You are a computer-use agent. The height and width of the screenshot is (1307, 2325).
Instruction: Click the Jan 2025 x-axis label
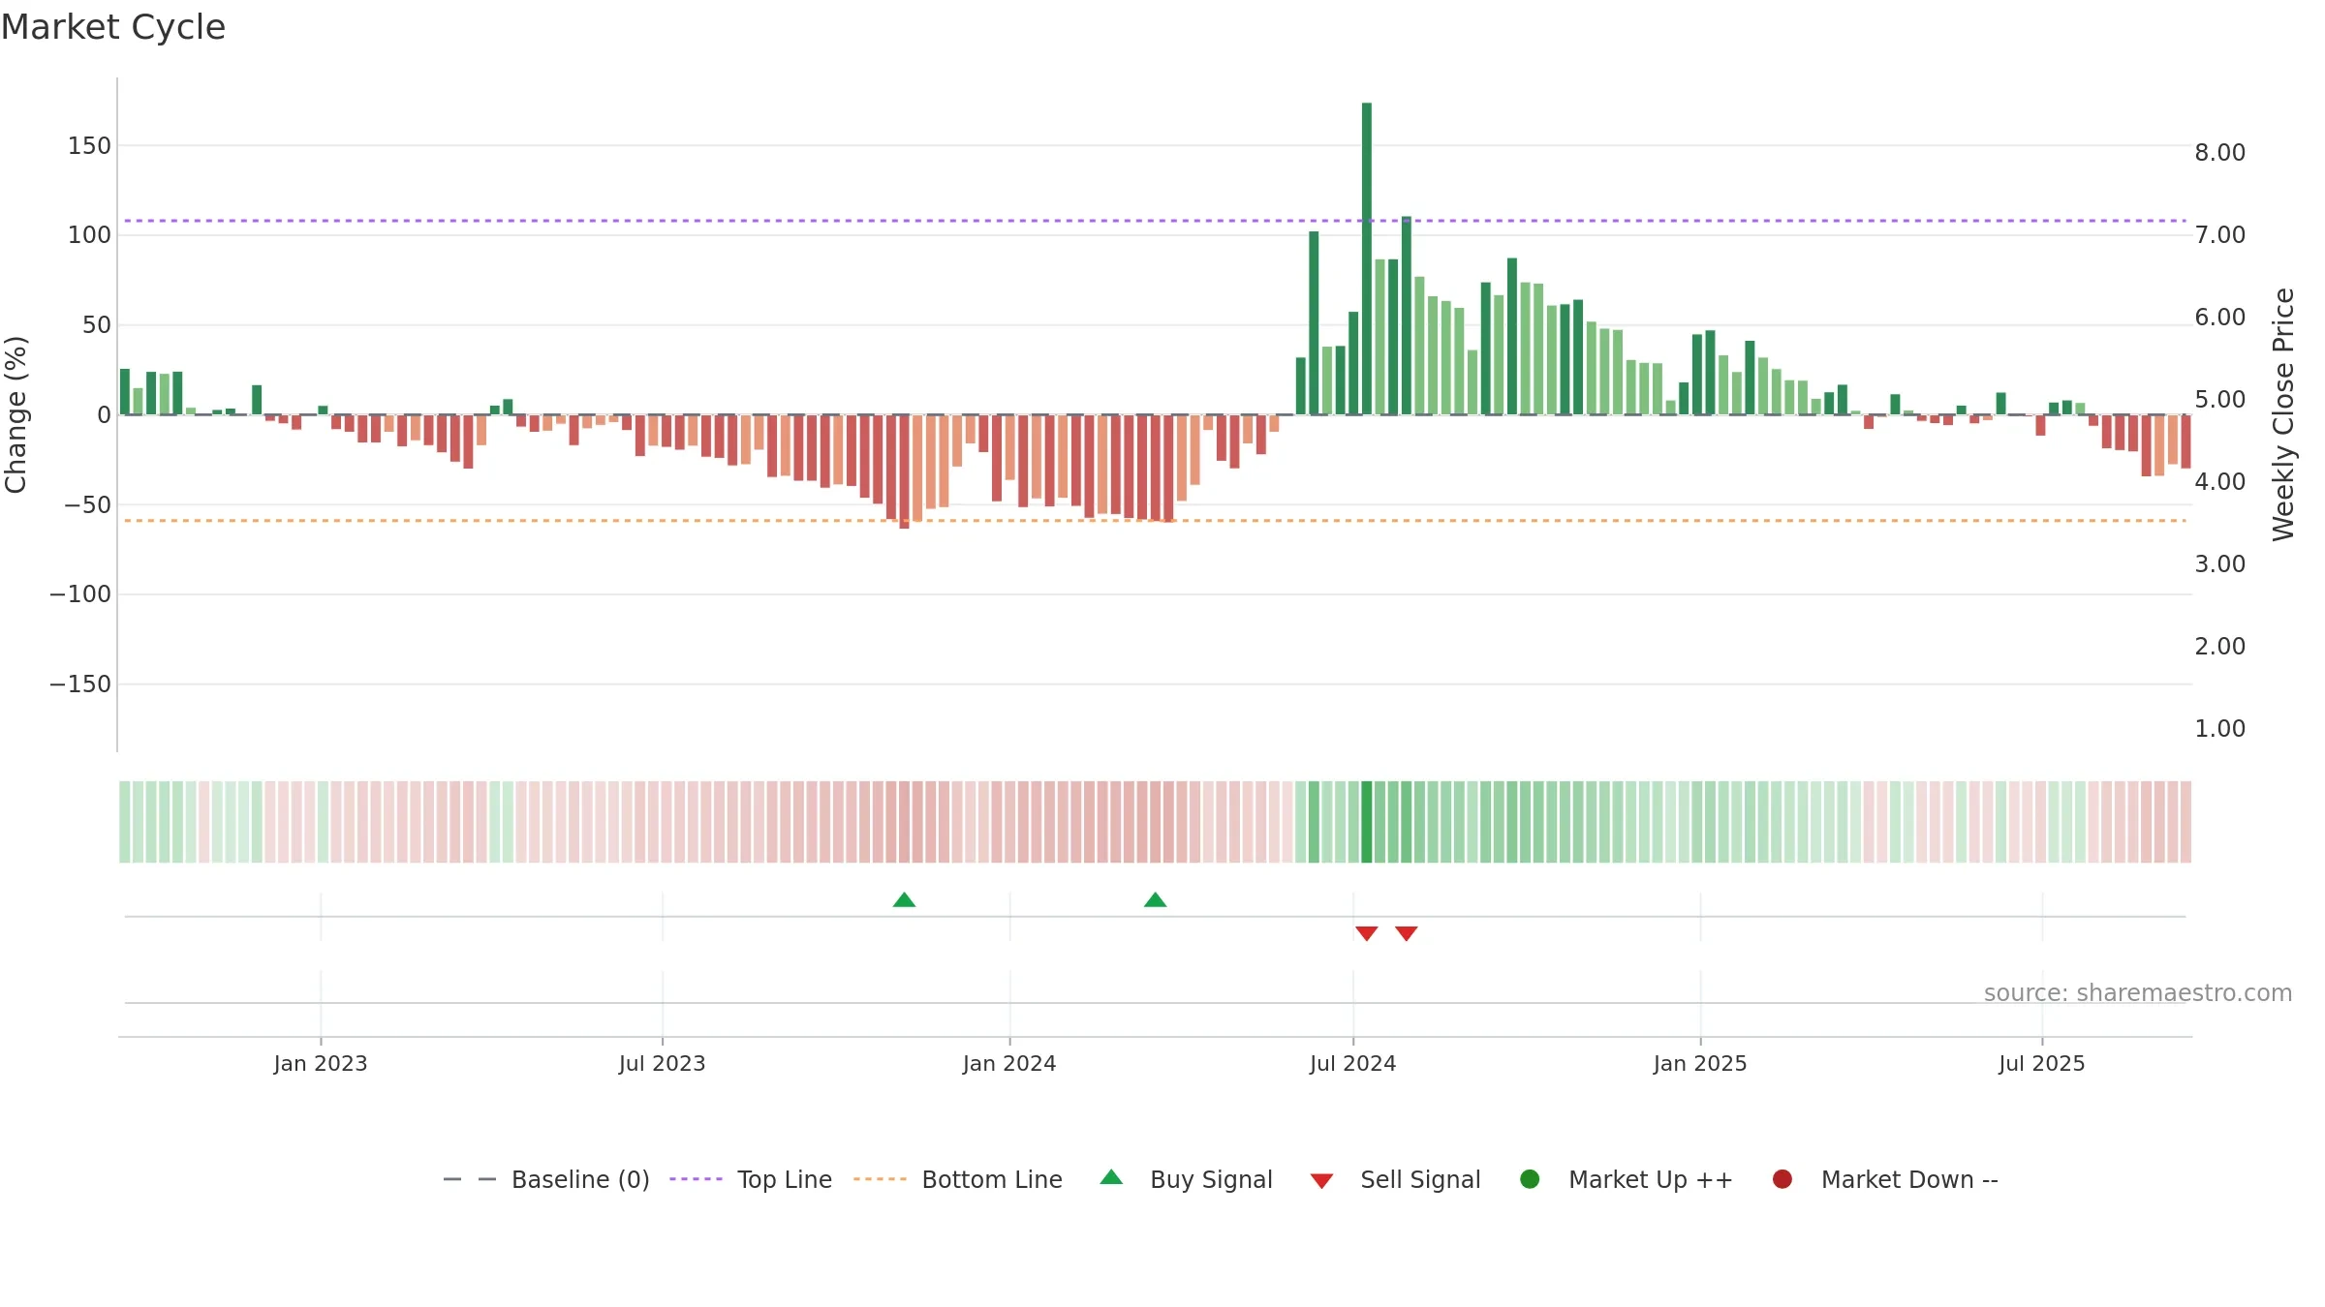click(x=1700, y=1063)
